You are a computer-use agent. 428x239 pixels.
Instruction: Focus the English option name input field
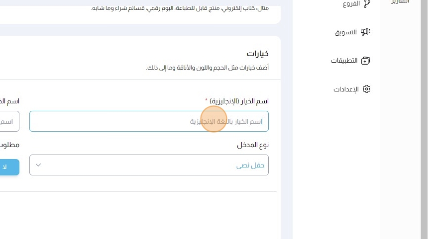point(149,121)
